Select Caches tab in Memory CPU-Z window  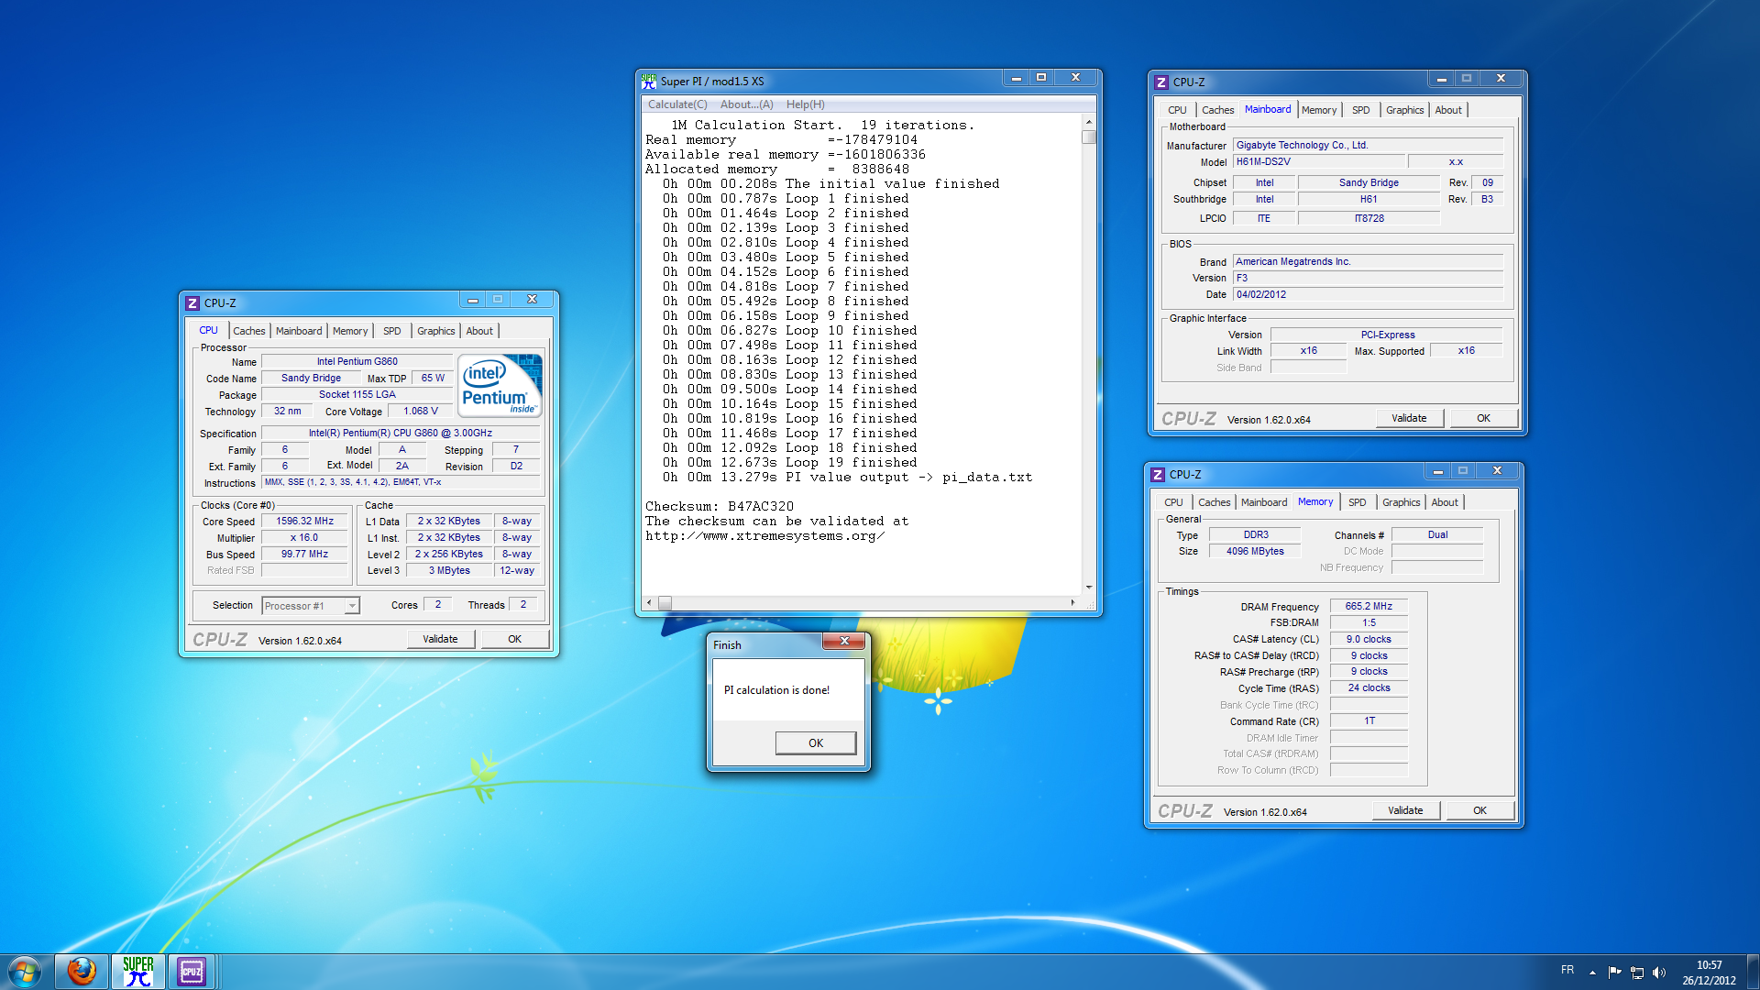(x=1214, y=502)
